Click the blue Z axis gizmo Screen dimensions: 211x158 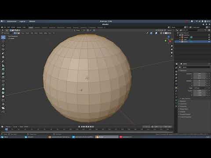tap(168, 37)
